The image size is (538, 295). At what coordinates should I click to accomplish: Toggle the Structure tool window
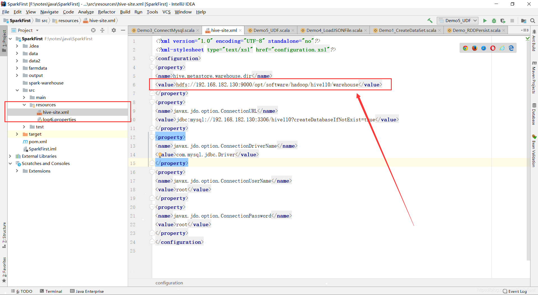[4, 235]
